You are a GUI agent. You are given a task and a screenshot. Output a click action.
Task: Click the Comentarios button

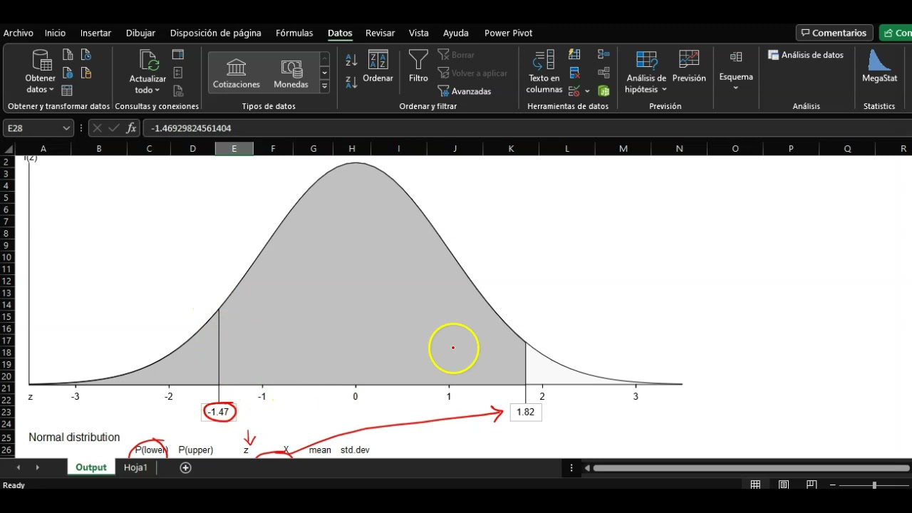coord(834,33)
